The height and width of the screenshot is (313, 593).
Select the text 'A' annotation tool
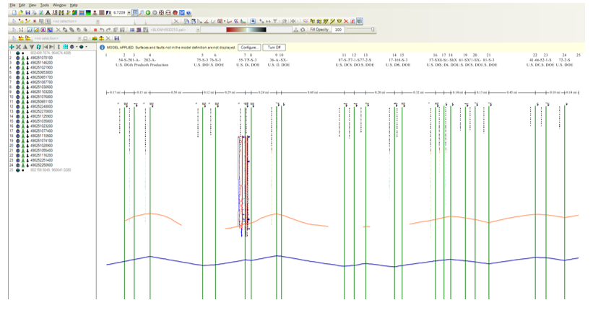click(43, 30)
